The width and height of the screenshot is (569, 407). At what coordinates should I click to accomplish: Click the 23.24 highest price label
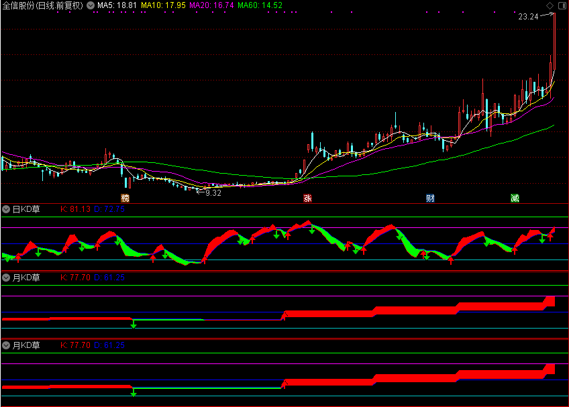click(528, 17)
